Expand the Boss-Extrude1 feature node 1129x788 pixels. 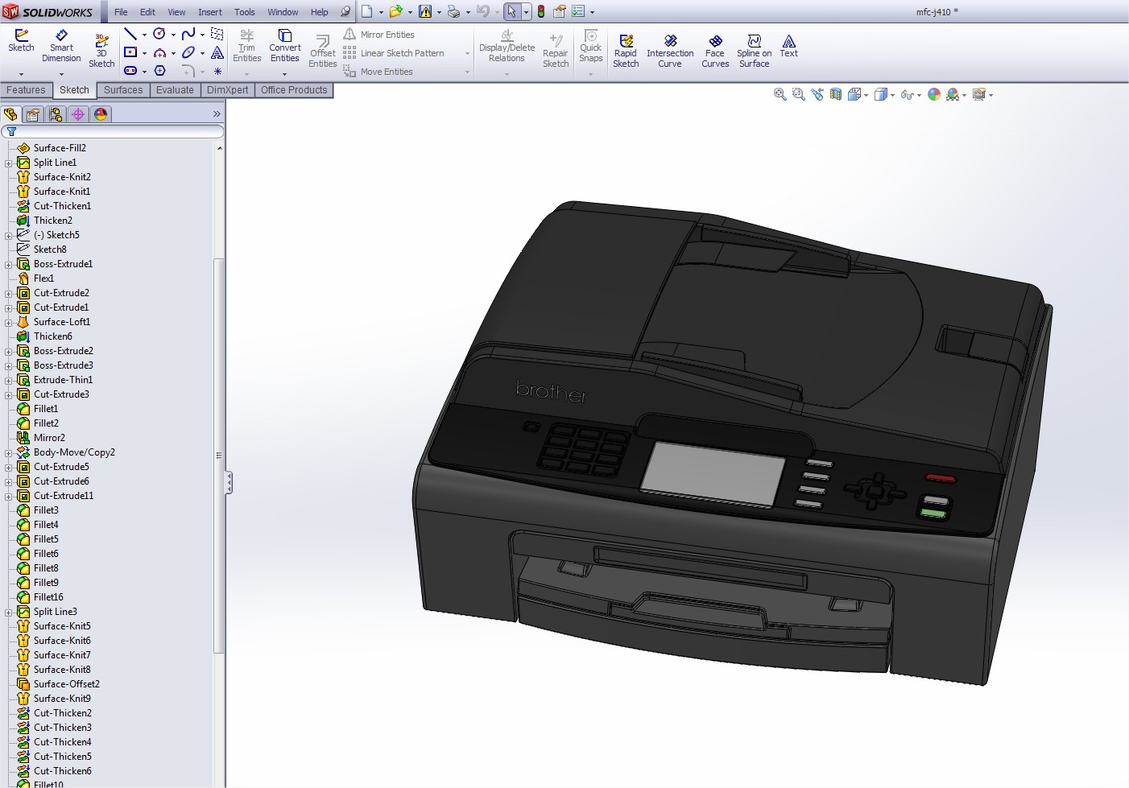9,265
